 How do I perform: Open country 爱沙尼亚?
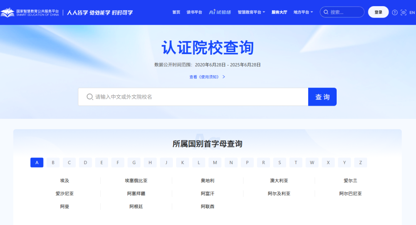64,194
